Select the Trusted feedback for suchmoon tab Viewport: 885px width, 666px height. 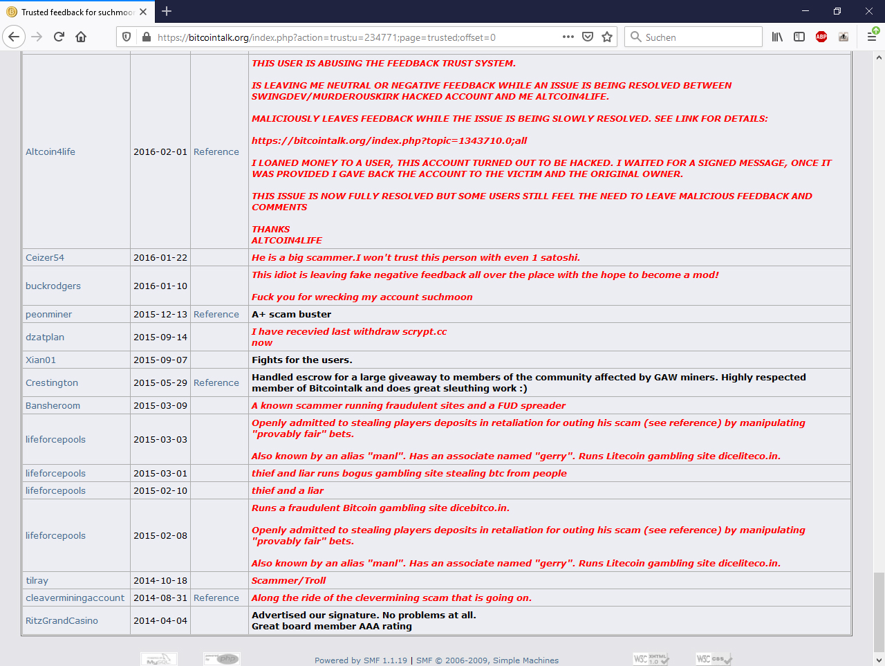tap(77, 12)
